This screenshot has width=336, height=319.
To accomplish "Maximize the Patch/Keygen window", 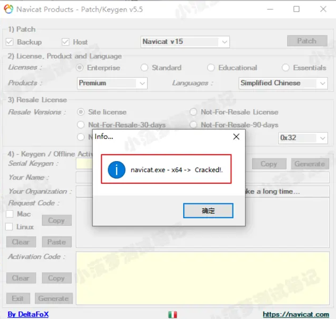I will pyautogui.click(x=296, y=9).
